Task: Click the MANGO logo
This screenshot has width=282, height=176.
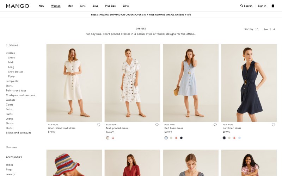Action: (17, 6)
